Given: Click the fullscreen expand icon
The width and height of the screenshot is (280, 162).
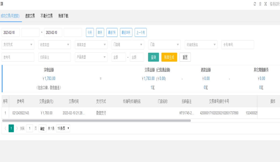Looking at the screenshot, I should click(x=266, y=4).
